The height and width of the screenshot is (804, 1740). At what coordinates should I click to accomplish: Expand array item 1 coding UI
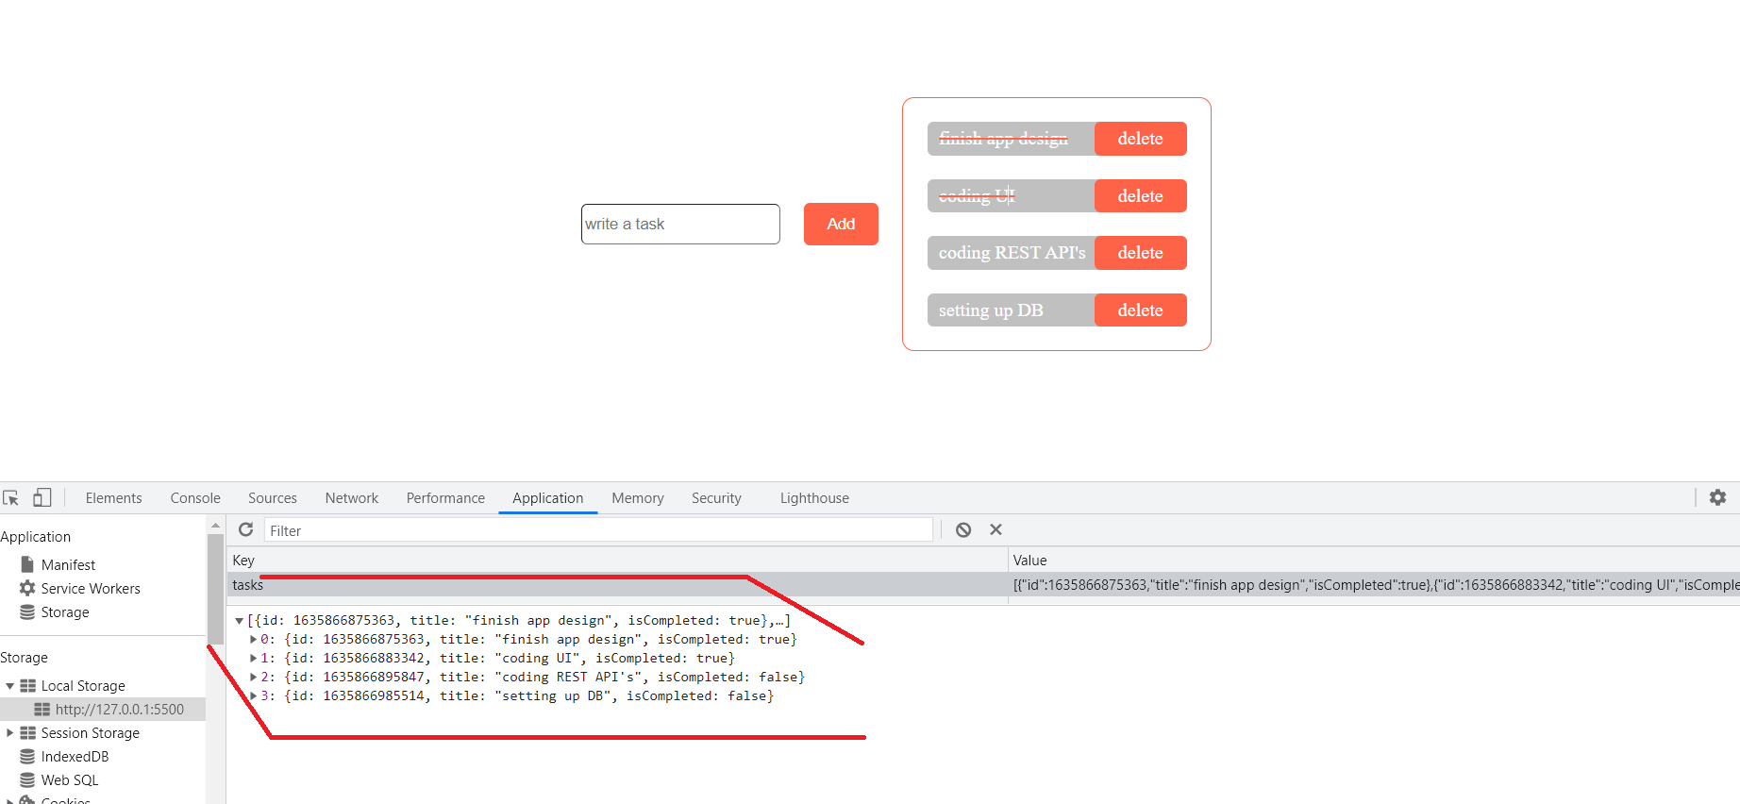tap(253, 658)
